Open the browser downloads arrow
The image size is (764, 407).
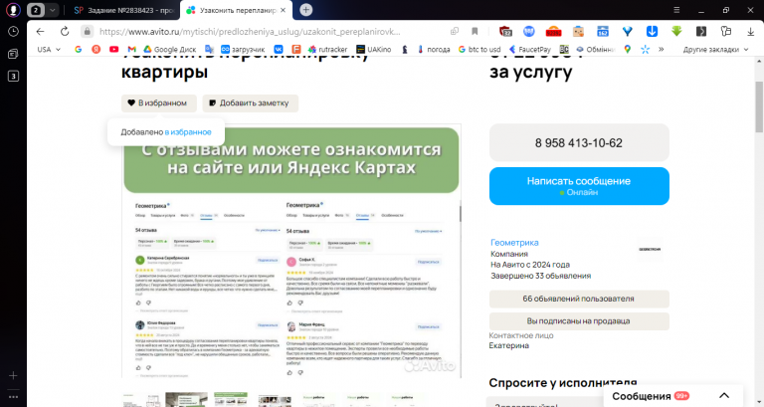(x=750, y=32)
